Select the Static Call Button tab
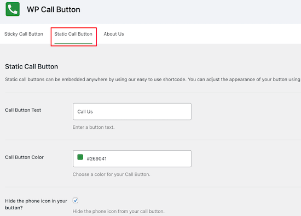 pos(73,34)
